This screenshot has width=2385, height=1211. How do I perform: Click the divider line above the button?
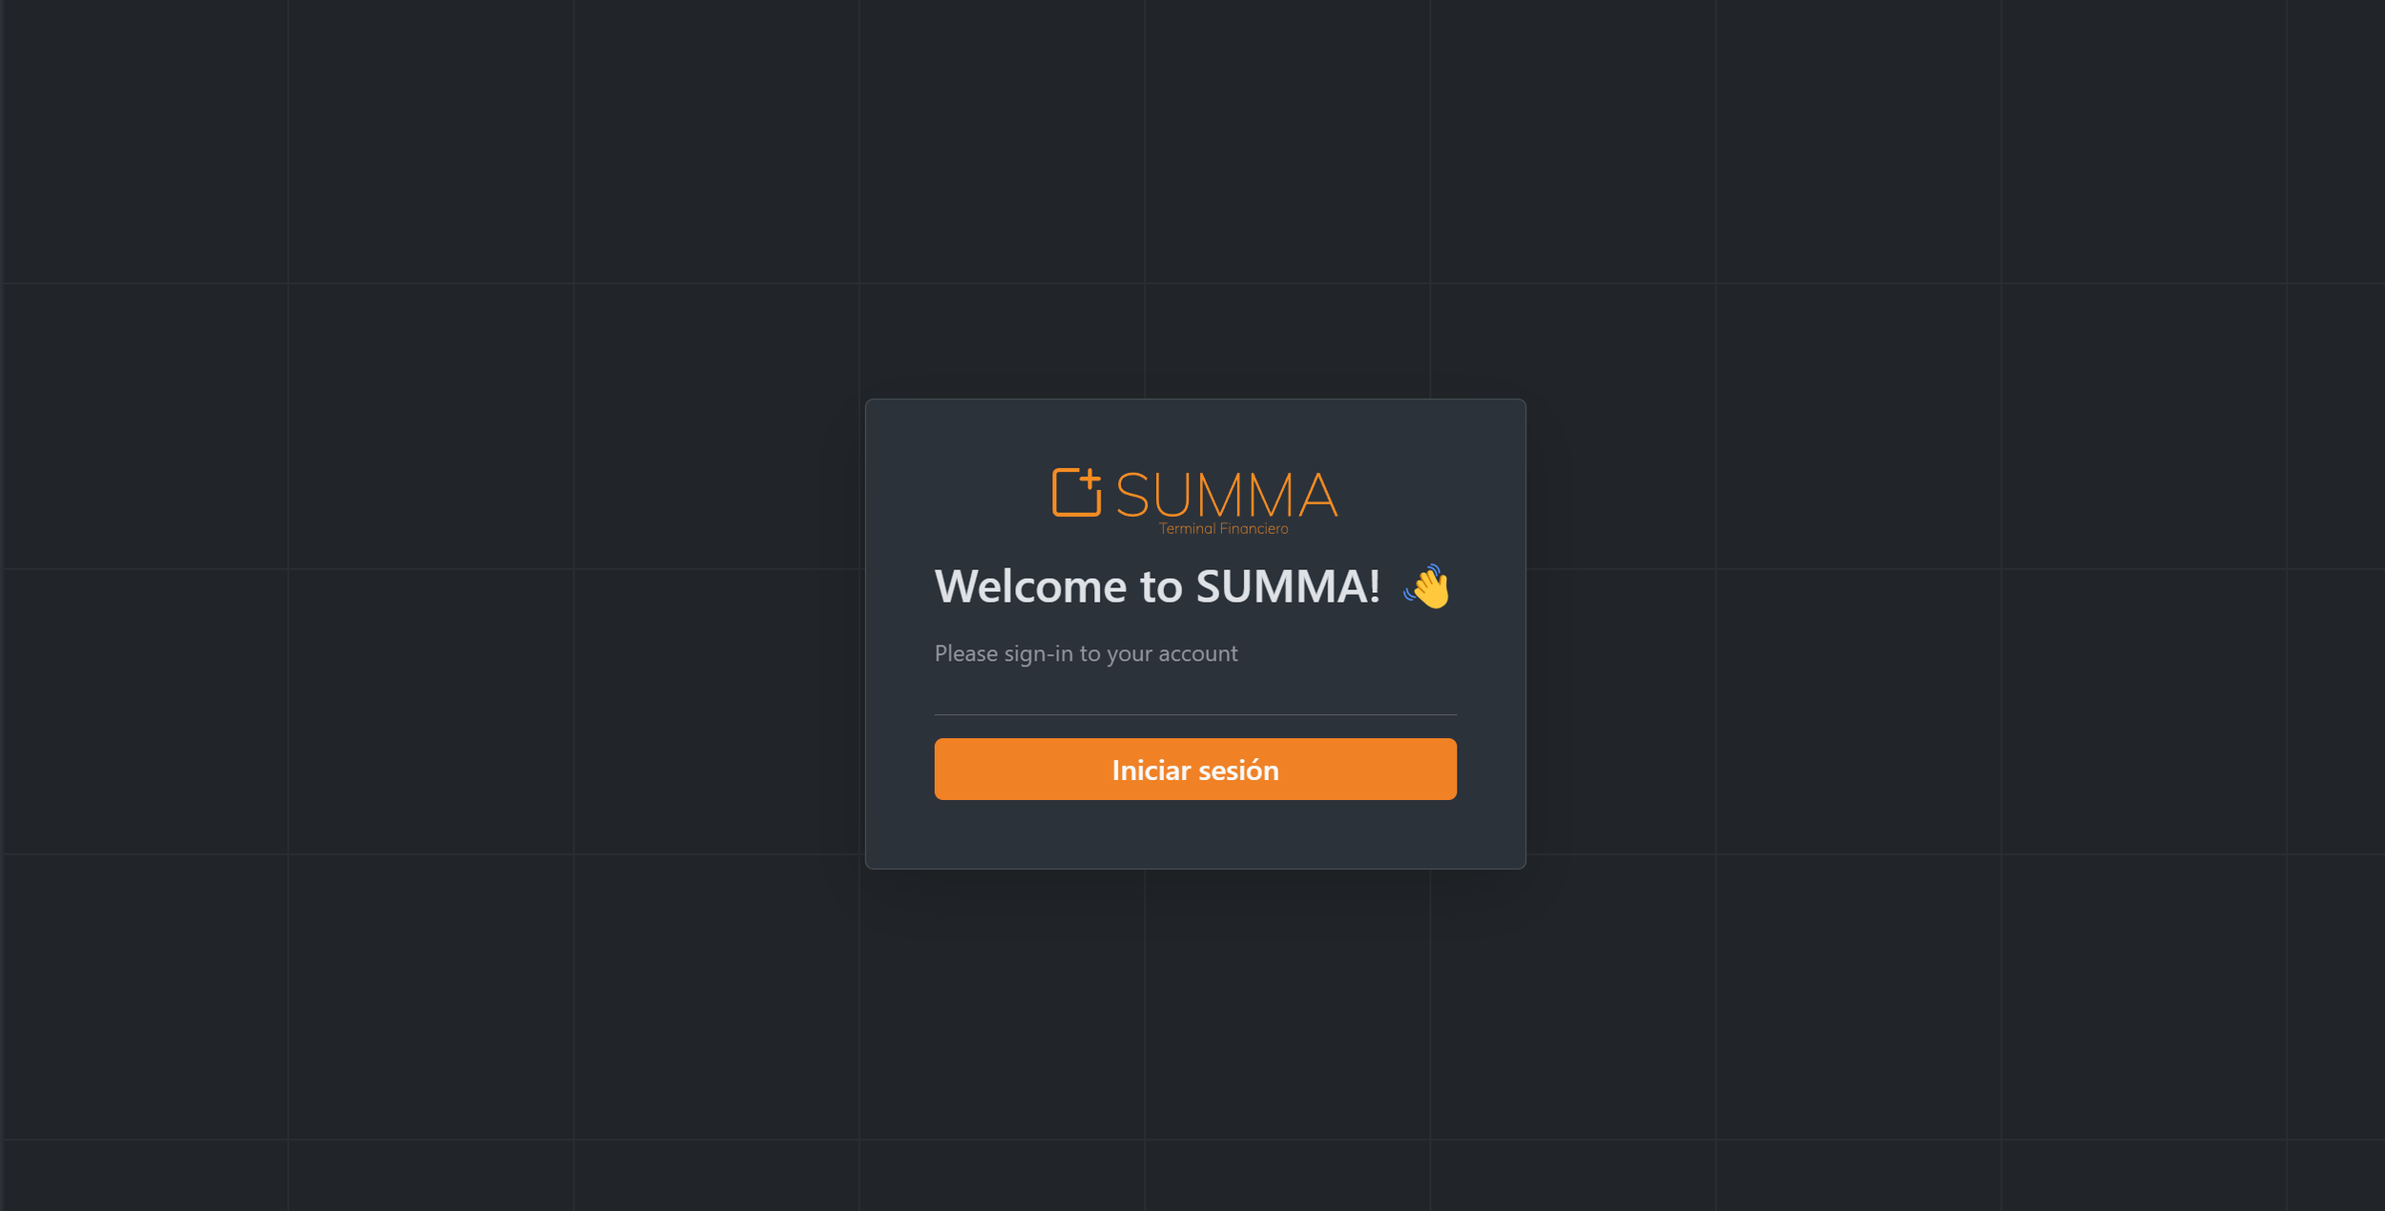point(1195,714)
